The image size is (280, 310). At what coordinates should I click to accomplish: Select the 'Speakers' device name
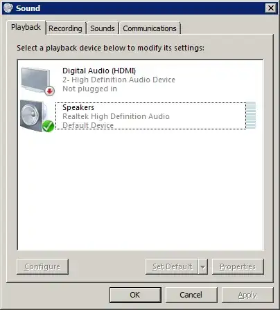pyautogui.click(x=78, y=107)
